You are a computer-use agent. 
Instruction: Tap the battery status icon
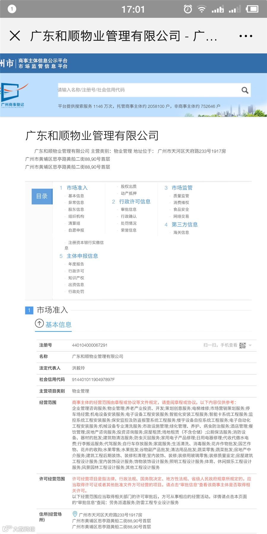(x=252, y=9)
